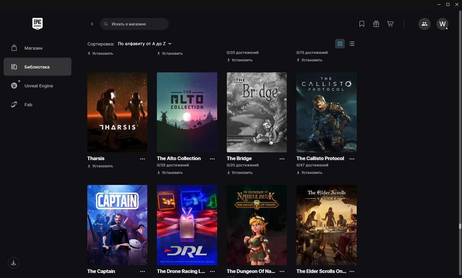Open Fab in the sidebar
Image resolution: width=462 pixels, height=278 pixels.
37,104
